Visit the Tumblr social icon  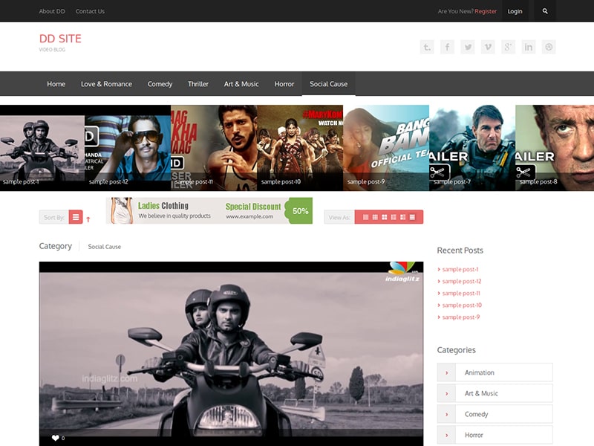427,47
